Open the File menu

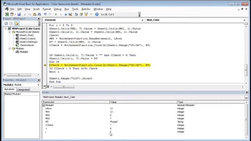tap(12, 9)
